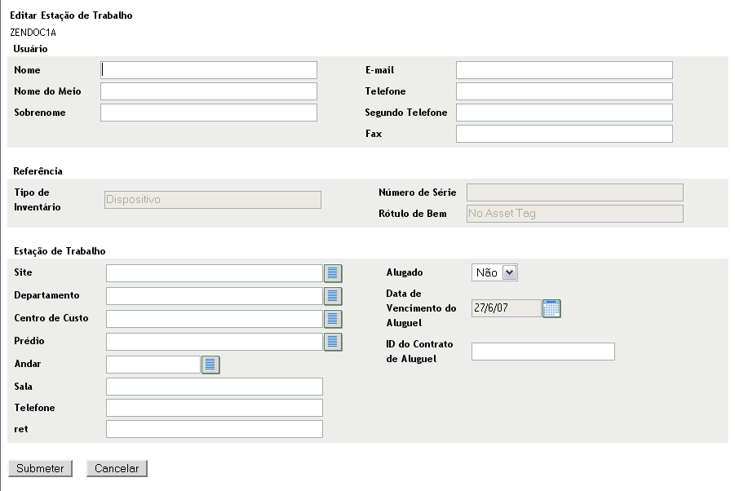Click the Segundo Telefone field
The image size is (735, 491).
pyautogui.click(x=564, y=113)
